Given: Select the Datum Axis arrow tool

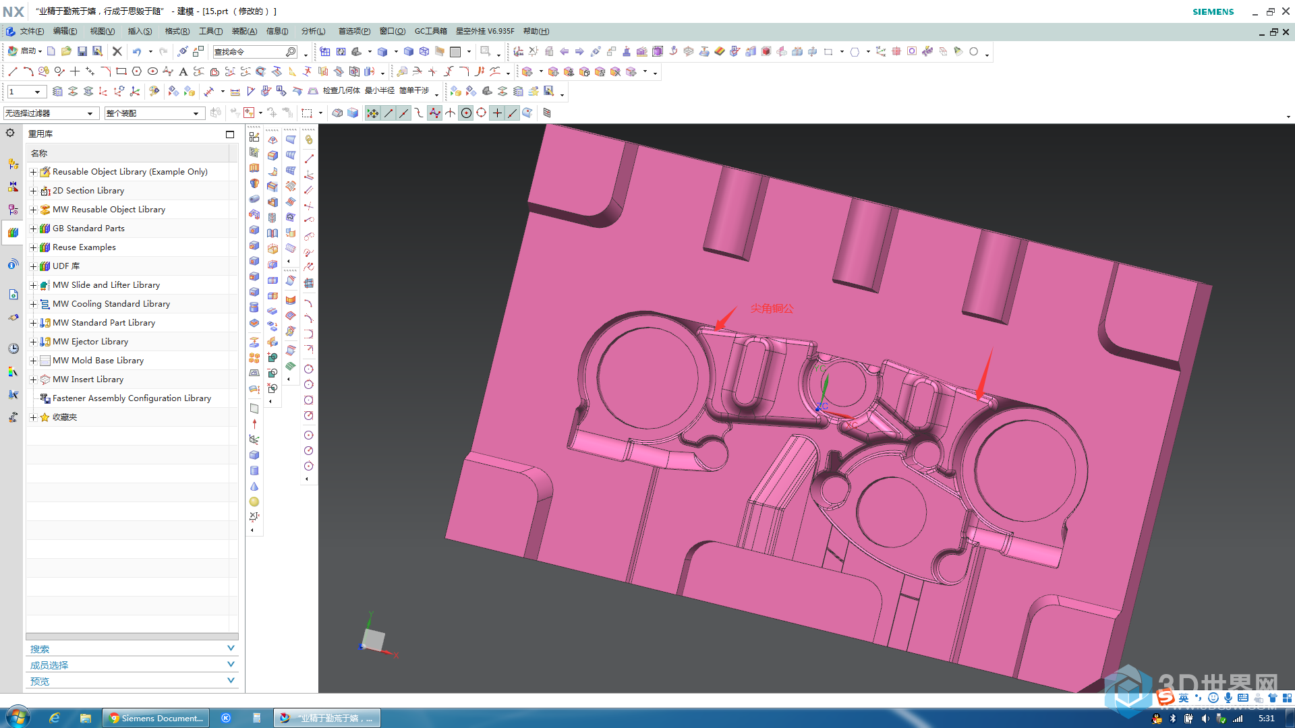Looking at the screenshot, I should [x=254, y=424].
